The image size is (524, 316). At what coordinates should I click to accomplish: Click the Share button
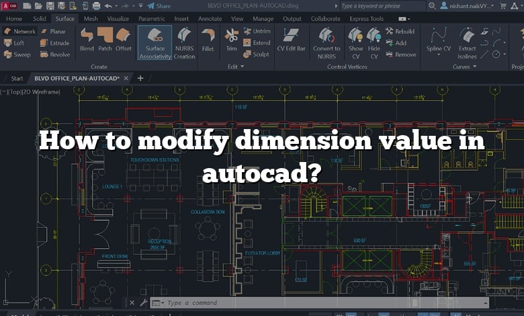click(x=159, y=5)
